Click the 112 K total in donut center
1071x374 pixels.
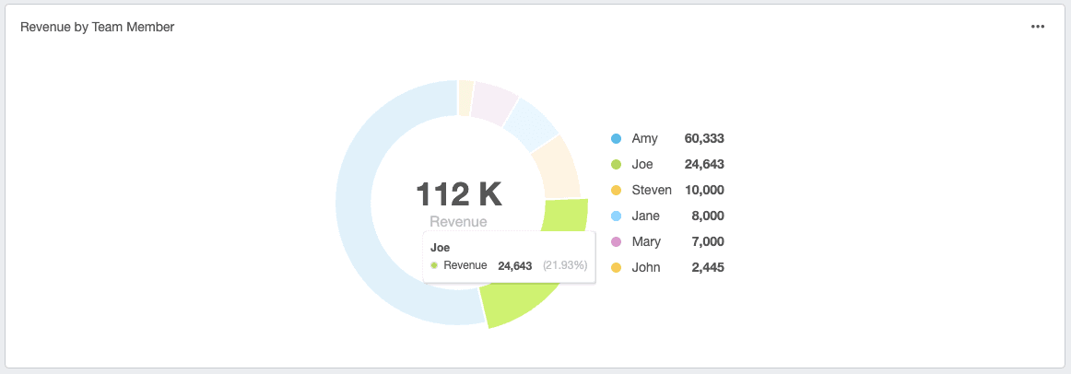click(458, 194)
